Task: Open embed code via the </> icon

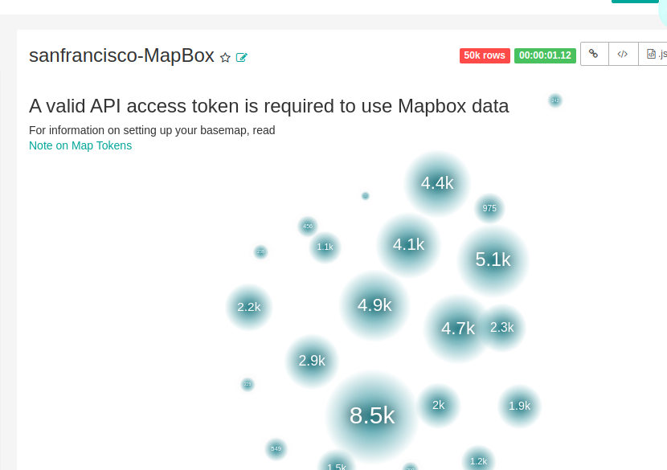Action: click(x=623, y=53)
